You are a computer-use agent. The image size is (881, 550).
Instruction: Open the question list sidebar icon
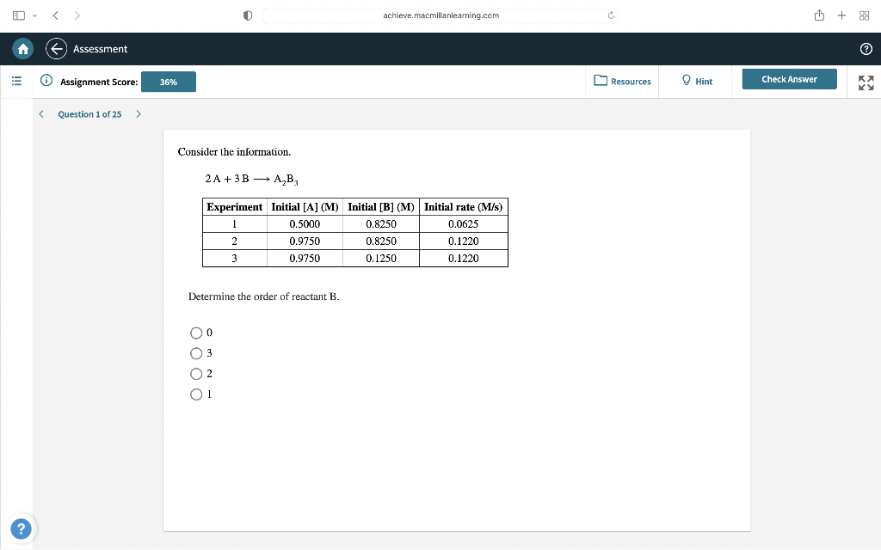coord(15,81)
